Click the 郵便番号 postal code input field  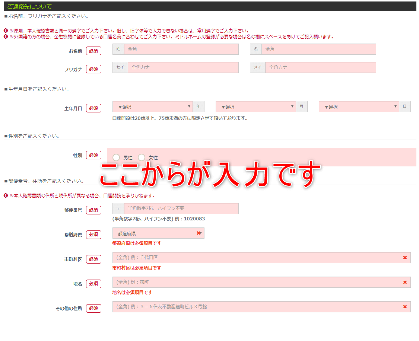point(181,208)
